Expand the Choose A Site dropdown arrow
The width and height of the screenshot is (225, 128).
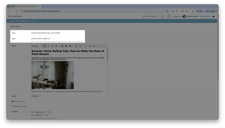pyautogui.click(x=214, y=16)
